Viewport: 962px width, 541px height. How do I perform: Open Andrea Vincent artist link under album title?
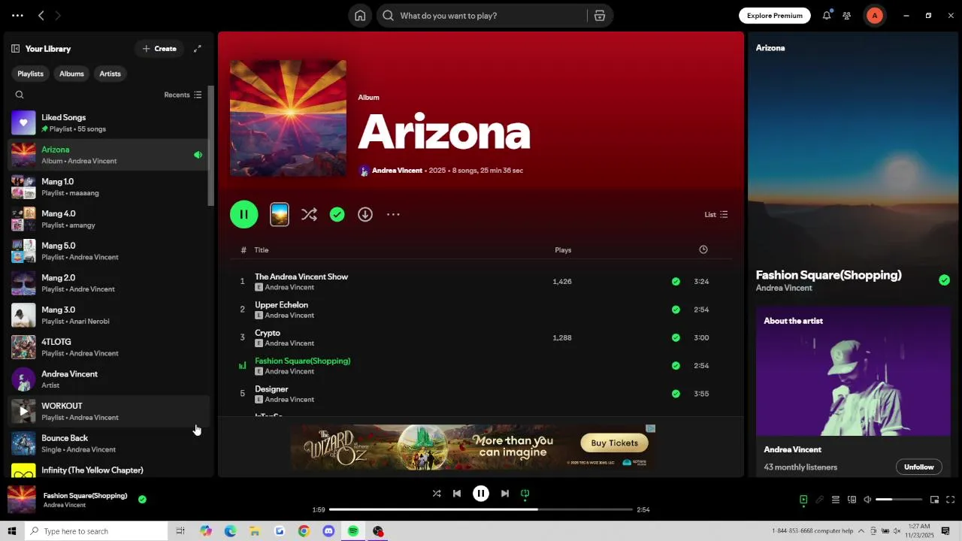(x=397, y=171)
